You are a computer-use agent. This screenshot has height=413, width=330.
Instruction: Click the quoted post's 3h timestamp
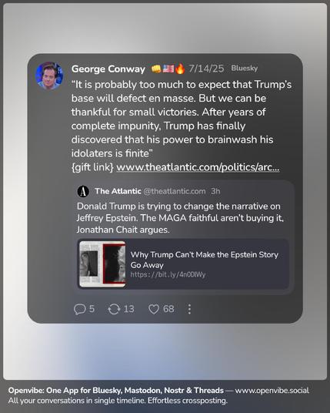pyautogui.click(x=215, y=191)
